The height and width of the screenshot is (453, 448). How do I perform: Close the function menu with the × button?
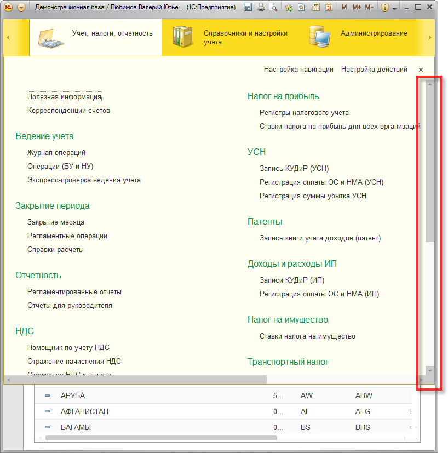(421, 70)
